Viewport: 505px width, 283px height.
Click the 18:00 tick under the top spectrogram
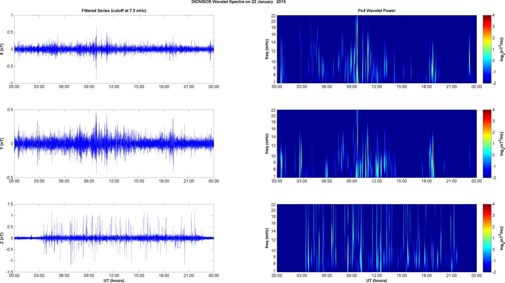(427, 86)
